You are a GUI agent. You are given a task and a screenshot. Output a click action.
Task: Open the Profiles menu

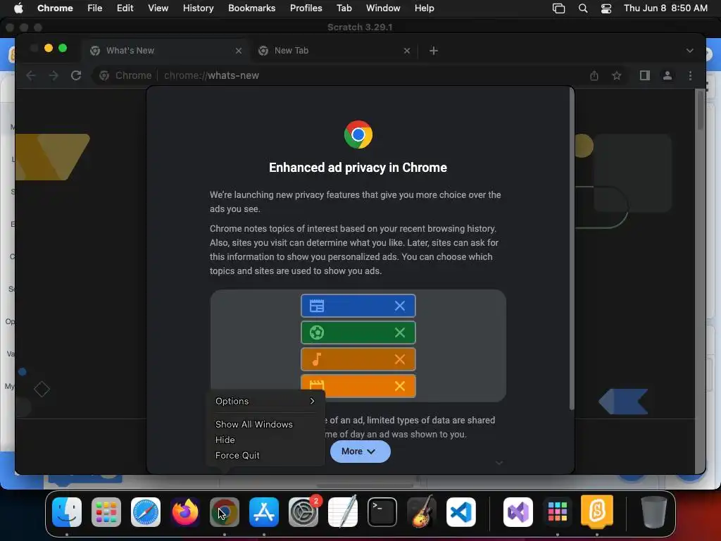click(306, 8)
